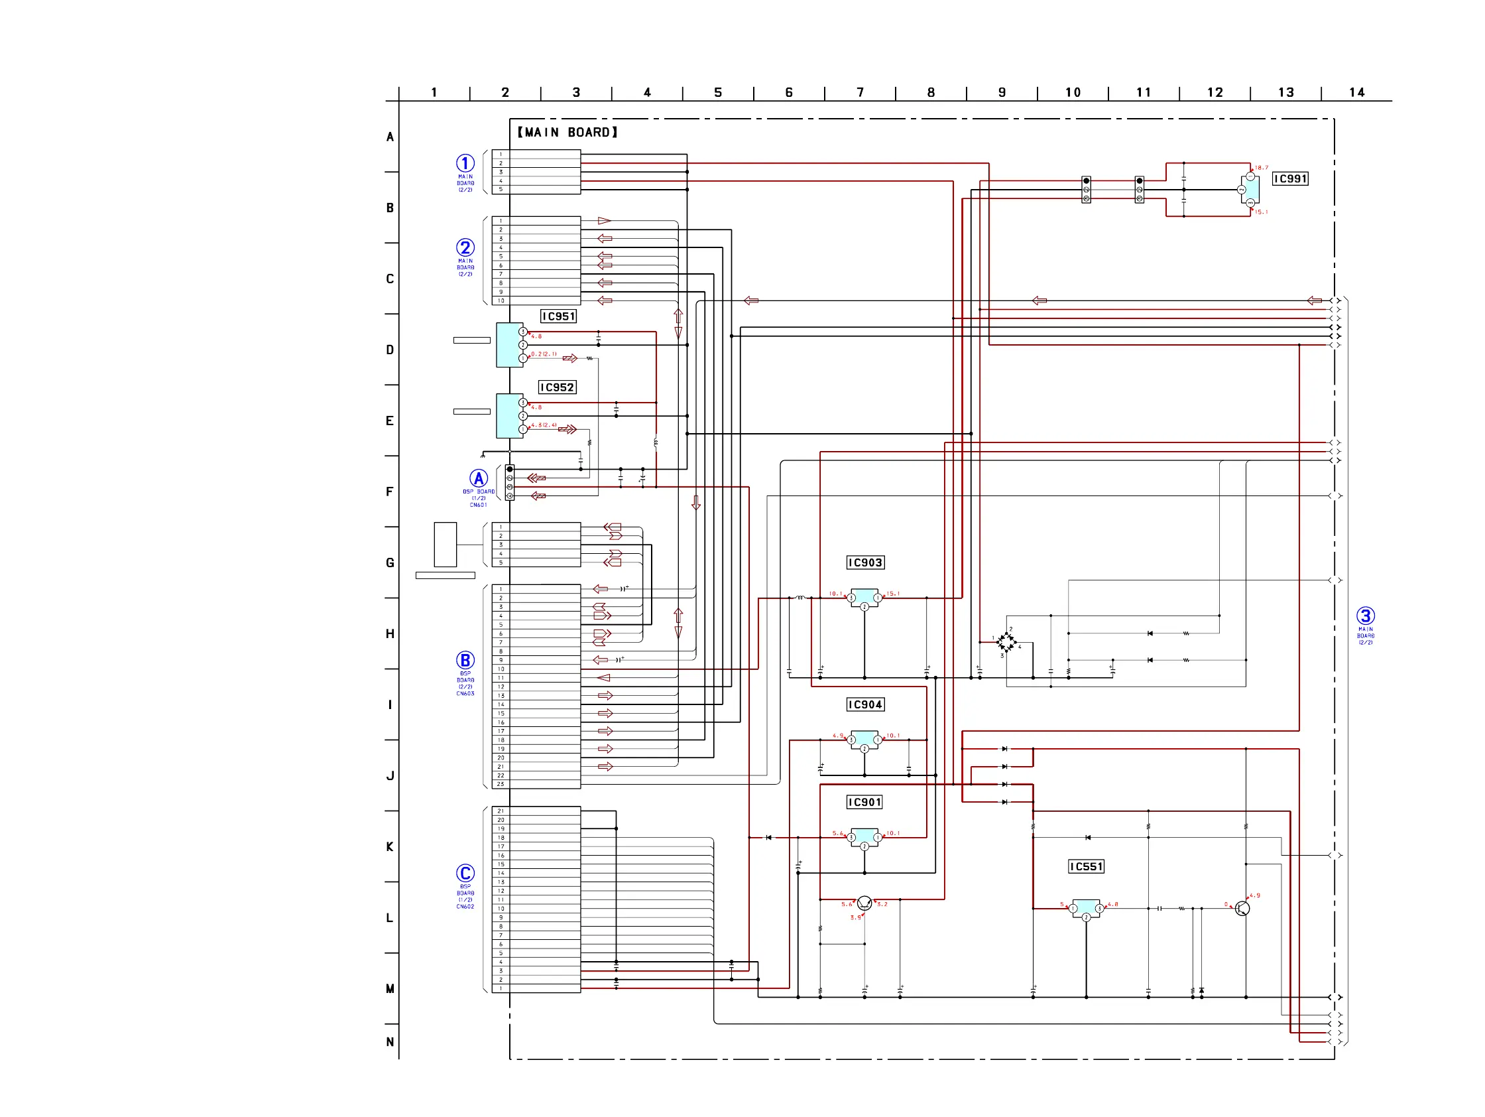Click column number 7 in top ruler
This screenshot has height=1117, width=1485.
tap(859, 93)
